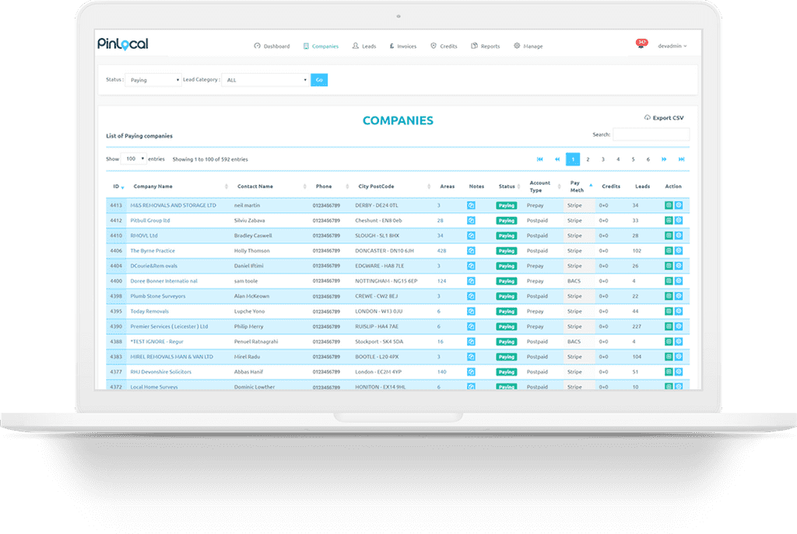The image size is (797, 534).
Task: Click Export CSV cloud icon
Action: pos(648,118)
